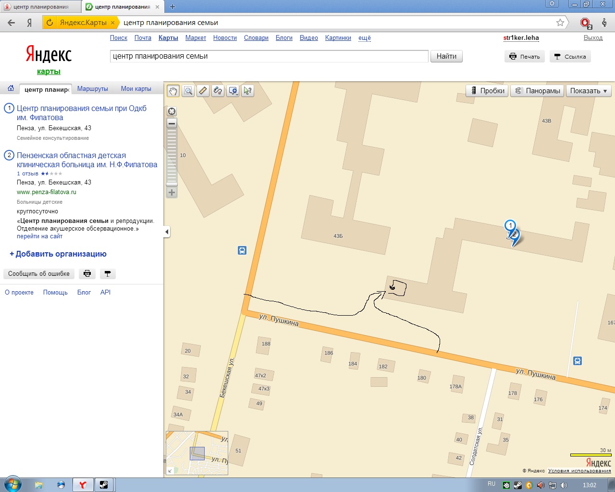Switch input language via RU indicator
This screenshot has width=615, height=492.
pos(491,484)
